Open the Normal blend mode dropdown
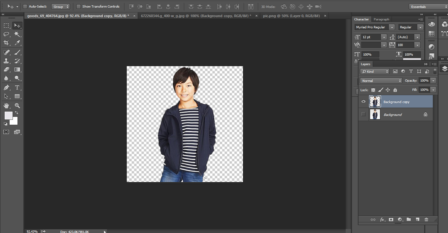Screen dimensions: 448x233 click(x=381, y=81)
